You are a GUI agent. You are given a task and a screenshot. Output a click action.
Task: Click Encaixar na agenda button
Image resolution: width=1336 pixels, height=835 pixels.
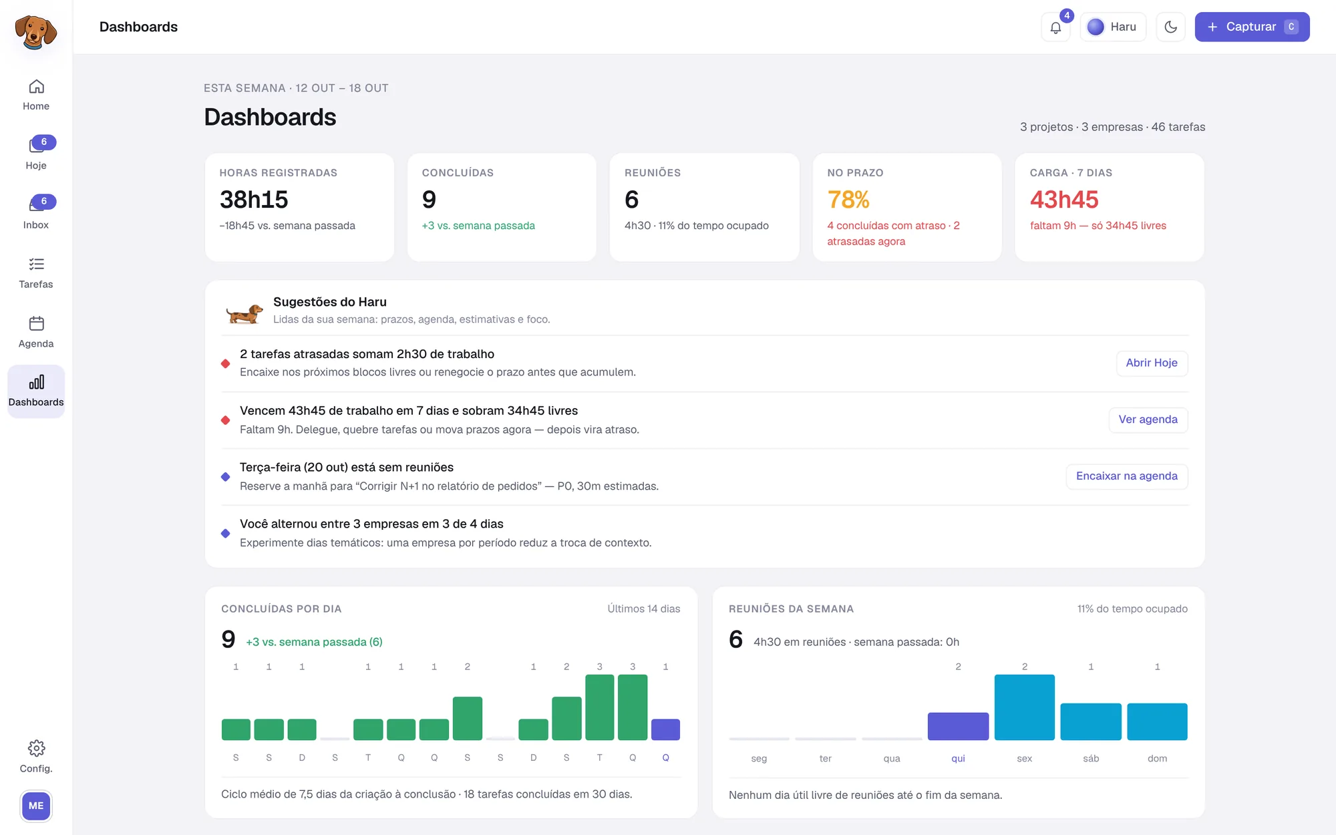1126,476
